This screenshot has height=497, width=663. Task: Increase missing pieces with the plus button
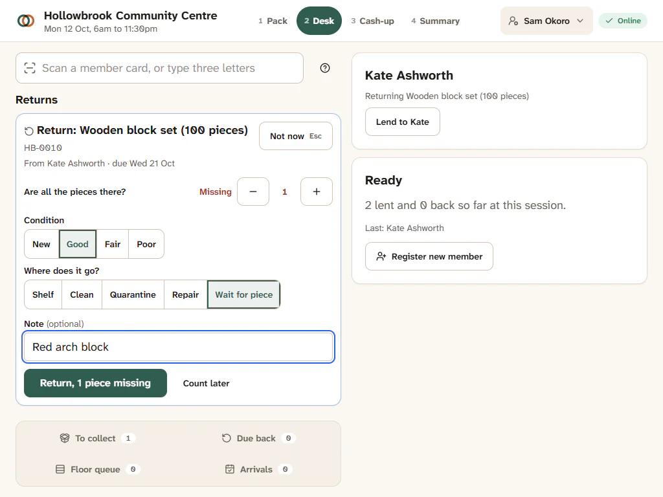316,192
